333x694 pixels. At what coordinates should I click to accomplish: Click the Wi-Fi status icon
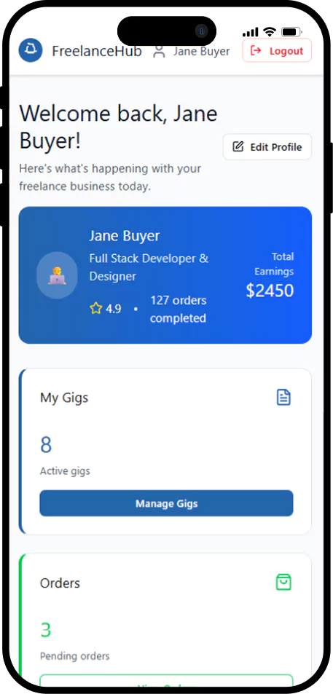pyautogui.click(x=269, y=32)
